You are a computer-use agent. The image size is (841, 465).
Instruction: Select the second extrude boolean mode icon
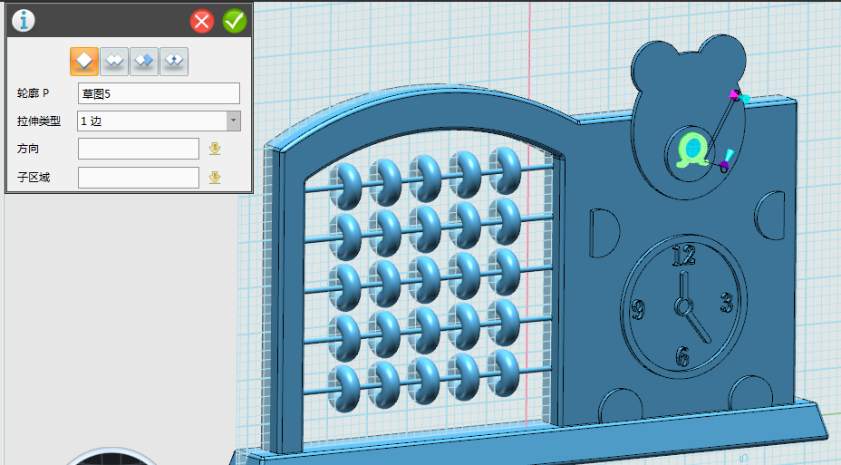tap(114, 61)
